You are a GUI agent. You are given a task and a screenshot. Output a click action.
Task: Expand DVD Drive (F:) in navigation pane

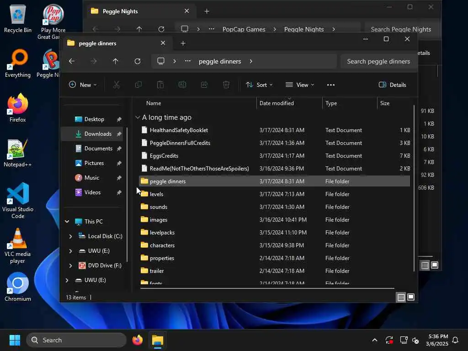(x=70, y=266)
